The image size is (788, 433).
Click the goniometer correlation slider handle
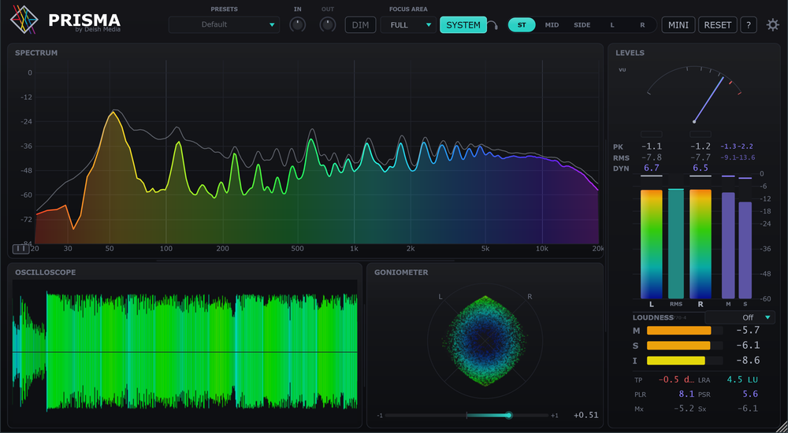tap(508, 415)
